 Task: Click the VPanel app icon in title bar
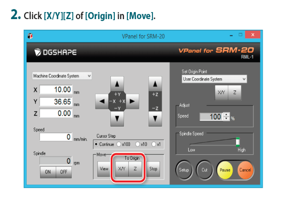(x=30, y=36)
